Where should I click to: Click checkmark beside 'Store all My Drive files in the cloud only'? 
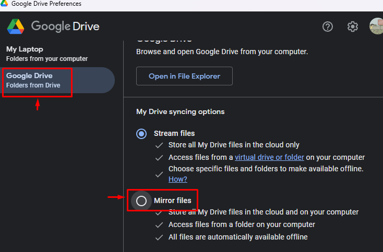point(159,145)
